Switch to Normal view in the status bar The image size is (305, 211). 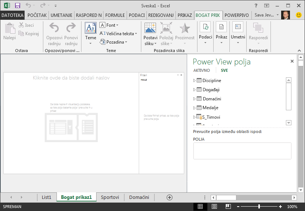click(x=200, y=207)
